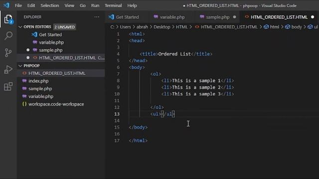Viewport: 319px width, 179px height.
Task: Click 'This is a sample 1' text
Action: coord(196,81)
